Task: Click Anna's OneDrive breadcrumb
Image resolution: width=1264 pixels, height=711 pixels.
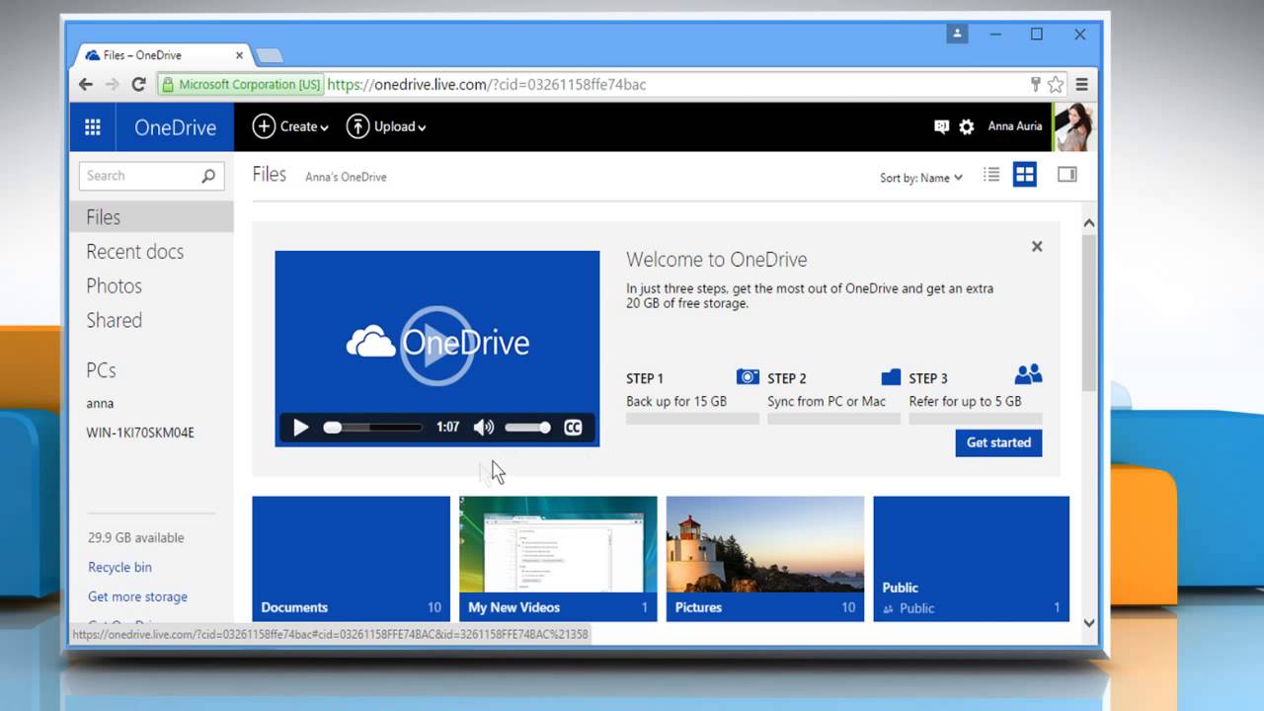Action: click(x=346, y=177)
